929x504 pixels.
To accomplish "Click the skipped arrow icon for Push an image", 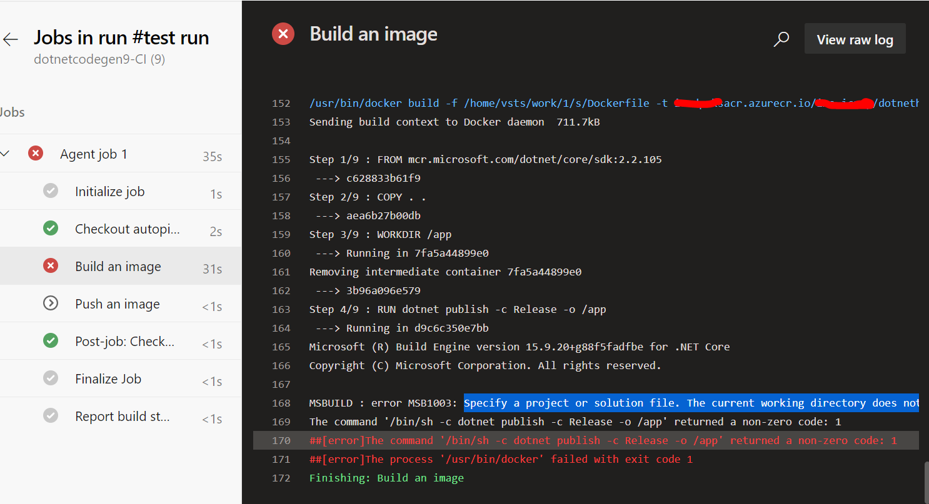I will [x=51, y=304].
